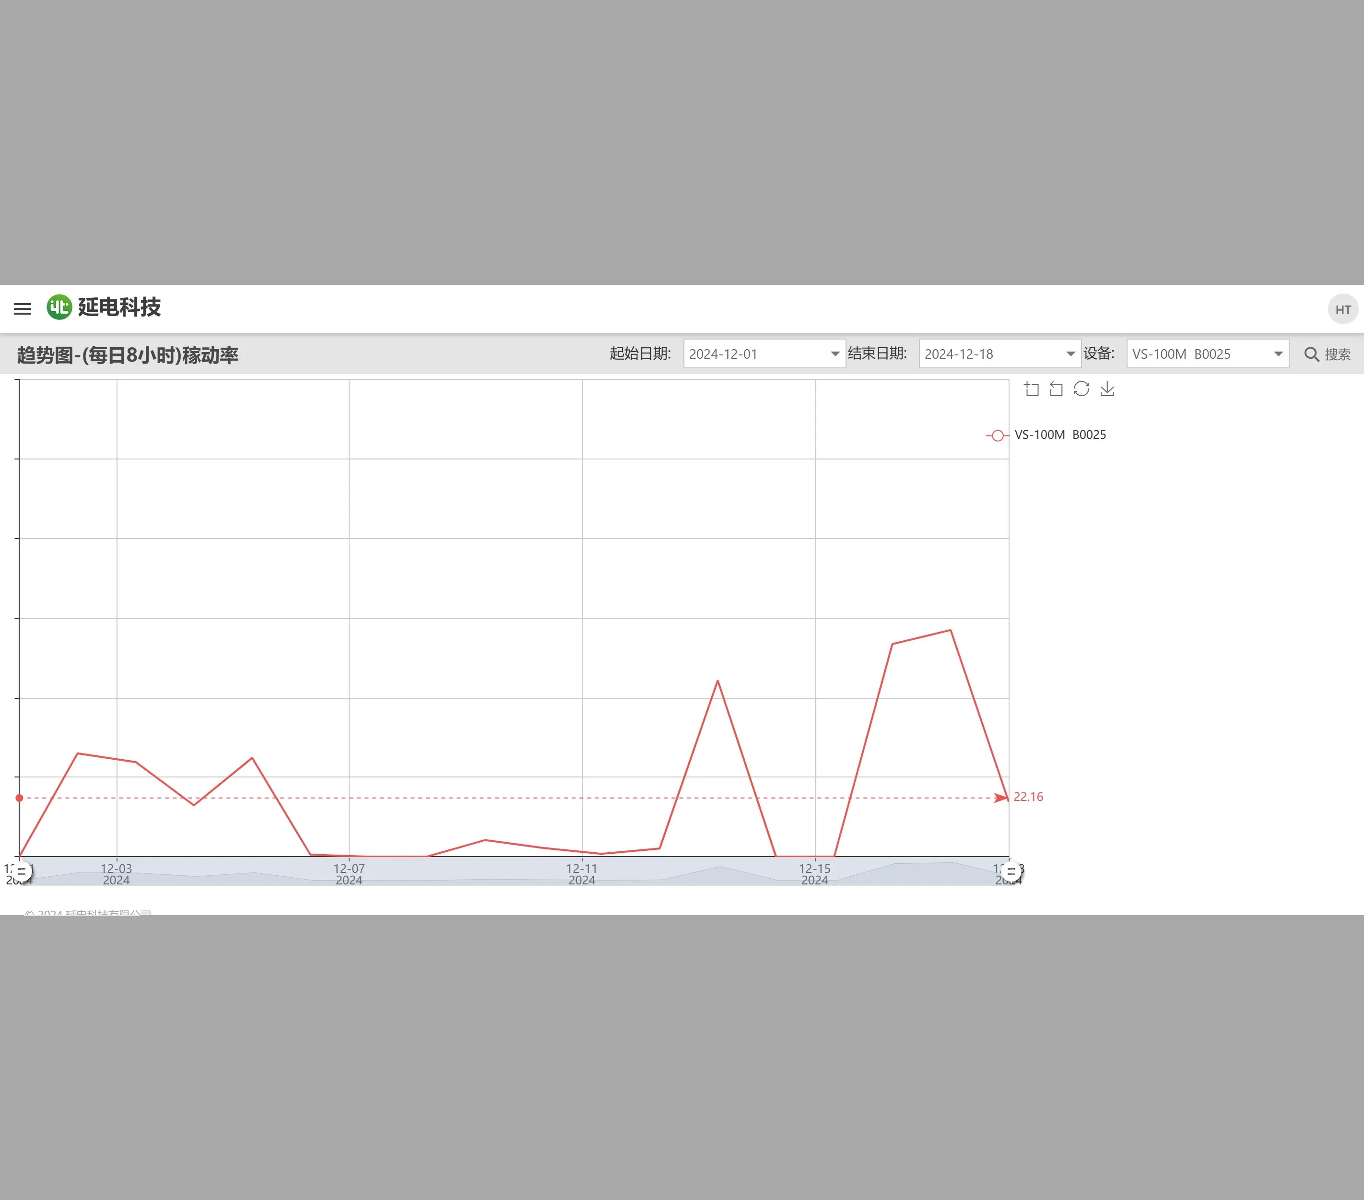Click the page title 趋势图-(每日8小时)稼动率
This screenshot has height=1200, width=1364.
point(128,355)
